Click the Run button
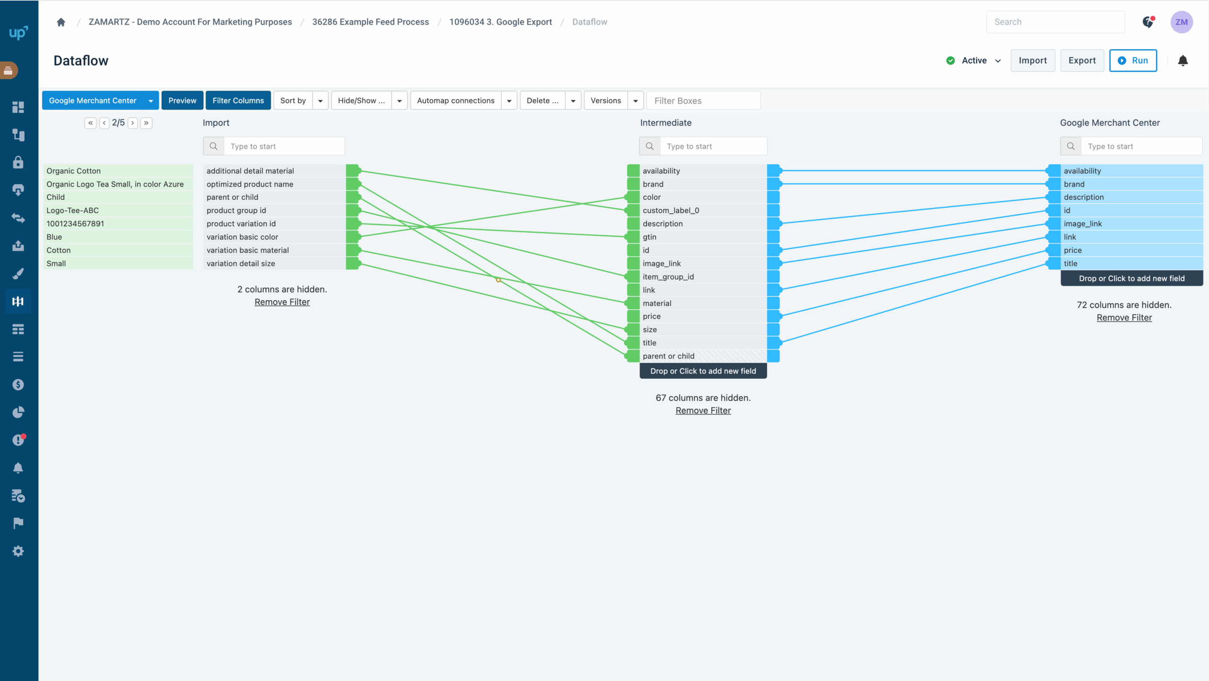Screen dimensions: 1209x681 click(1132, 60)
